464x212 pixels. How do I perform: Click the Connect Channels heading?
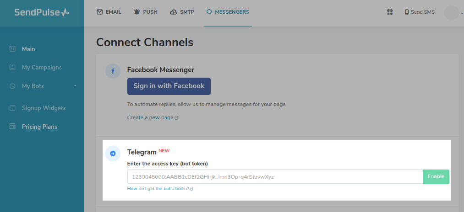[x=145, y=42]
